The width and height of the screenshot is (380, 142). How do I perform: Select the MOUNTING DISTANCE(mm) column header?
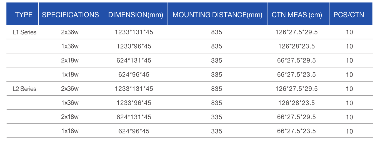pyautogui.click(x=217, y=15)
